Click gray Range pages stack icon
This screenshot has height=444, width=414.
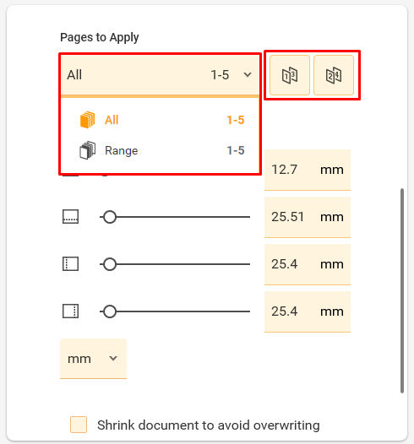pos(88,150)
